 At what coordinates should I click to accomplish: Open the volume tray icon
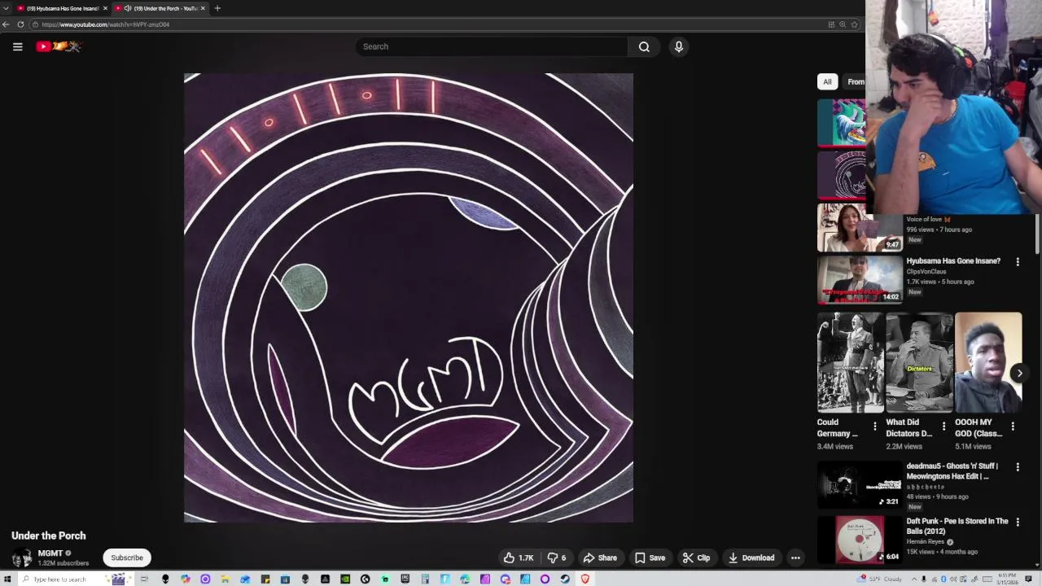pos(953,579)
